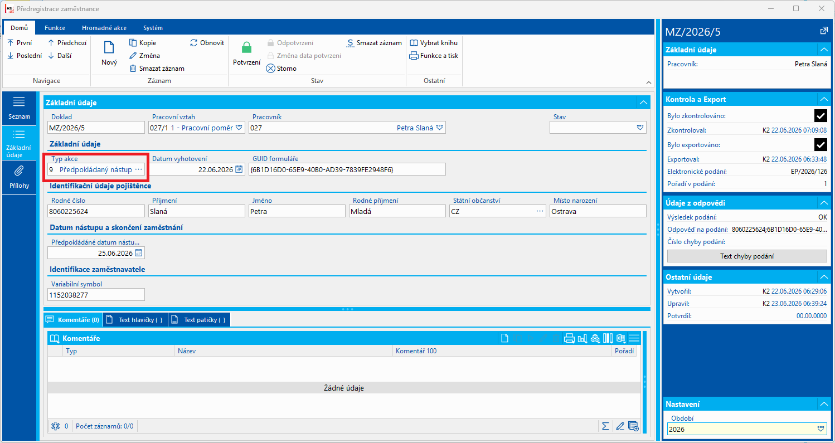835x443 pixels.
Task: Open the Text hlavičky tab
Action: tap(135, 320)
